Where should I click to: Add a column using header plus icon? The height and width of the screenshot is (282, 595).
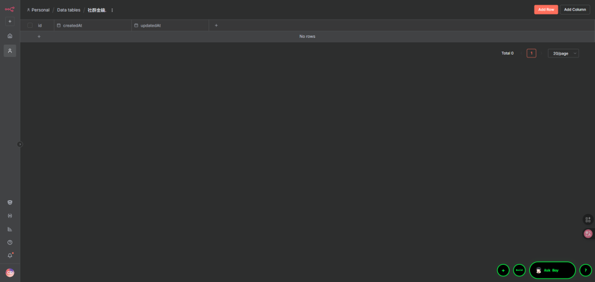tap(216, 26)
